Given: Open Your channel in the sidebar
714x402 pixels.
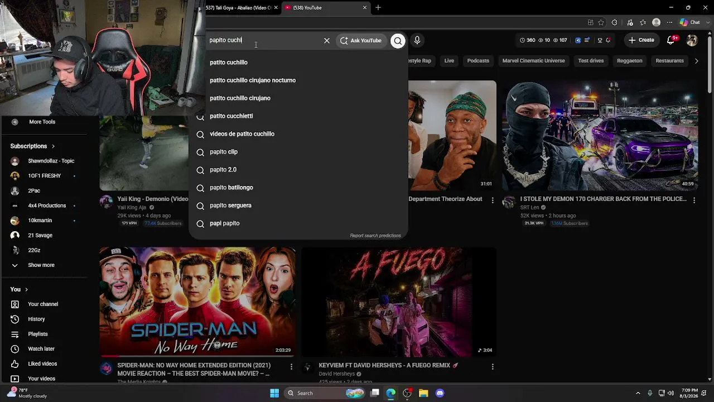Looking at the screenshot, I should [44, 304].
